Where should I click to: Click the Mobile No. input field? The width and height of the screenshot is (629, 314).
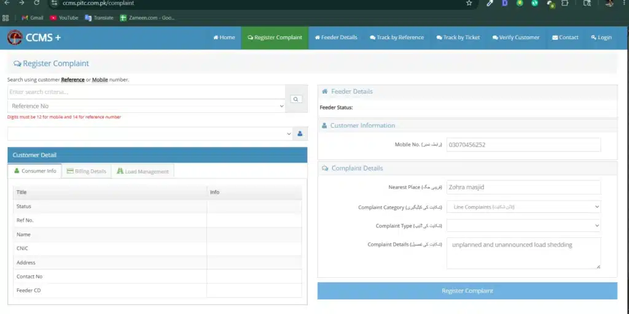pos(523,145)
